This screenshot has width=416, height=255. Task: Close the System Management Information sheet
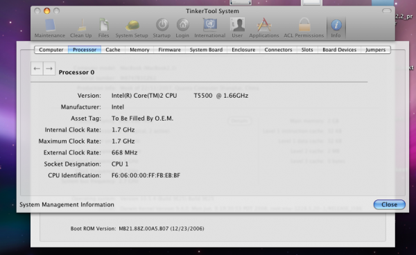point(390,204)
